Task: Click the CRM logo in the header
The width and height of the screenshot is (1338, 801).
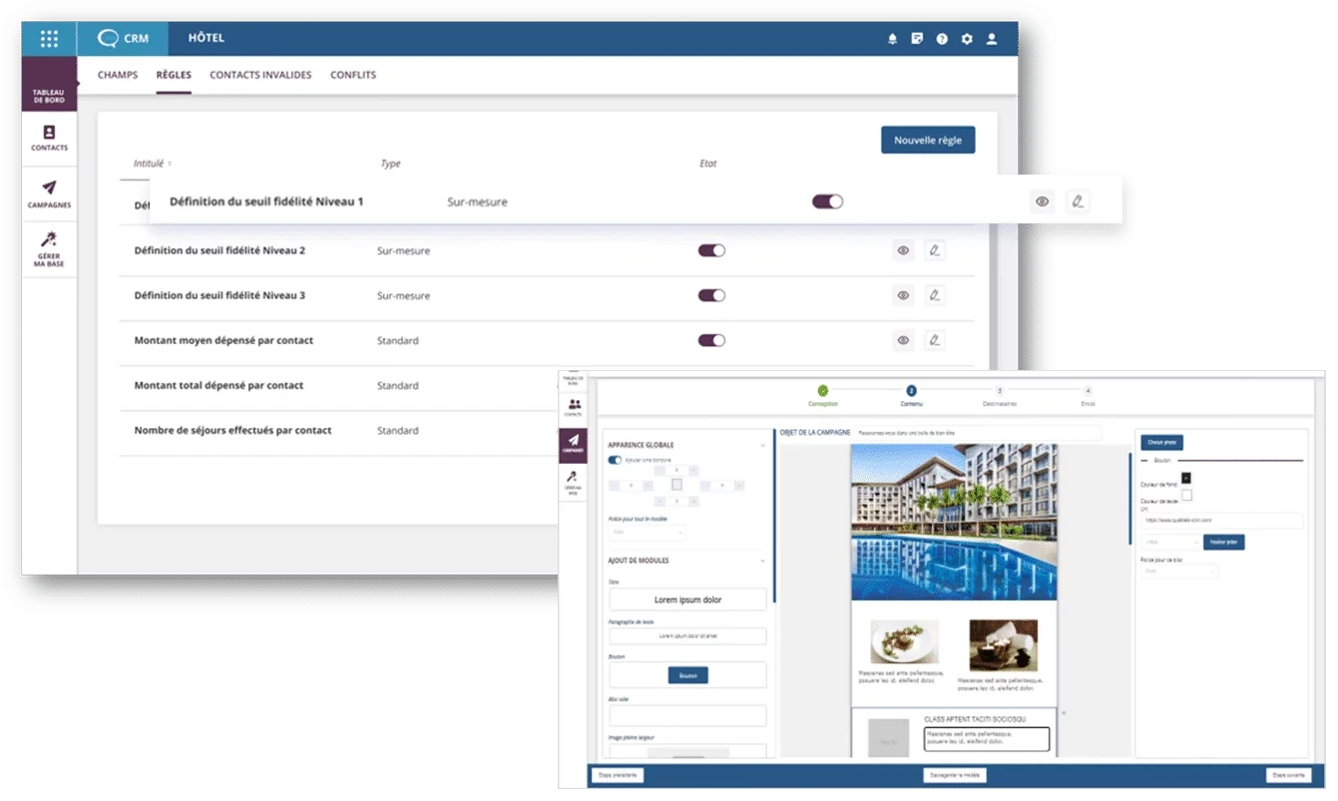Action: (124, 39)
